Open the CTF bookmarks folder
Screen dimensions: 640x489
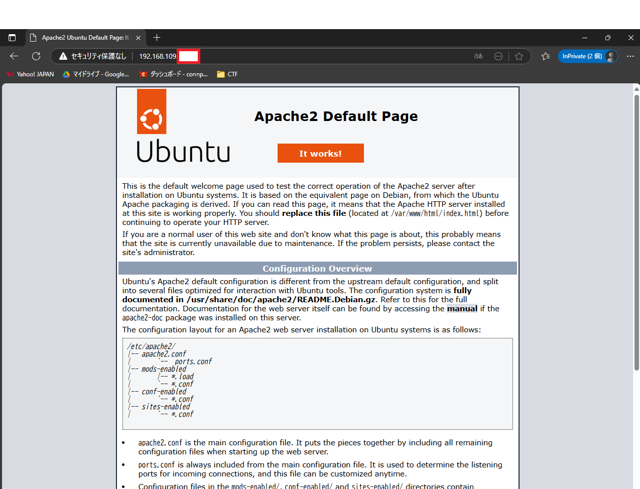click(227, 74)
